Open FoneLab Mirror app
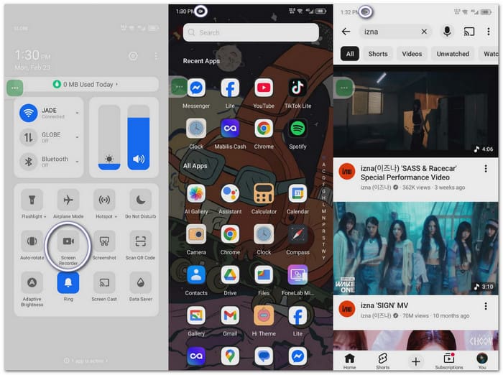The width and height of the screenshot is (503, 375). (x=297, y=275)
